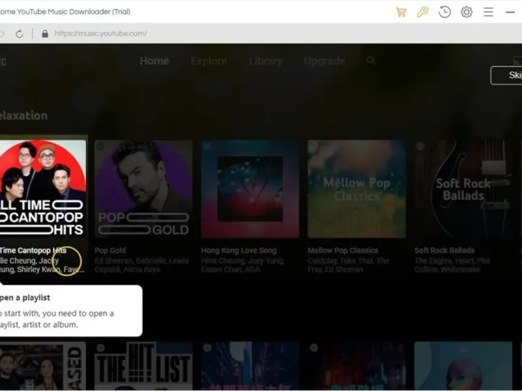The width and height of the screenshot is (522, 391).
Task: Switch to the Explore tab
Action: (x=209, y=61)
